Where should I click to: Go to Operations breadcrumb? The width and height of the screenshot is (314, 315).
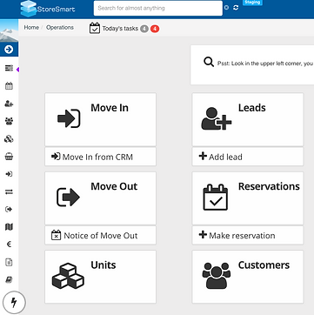click(60, 28)
